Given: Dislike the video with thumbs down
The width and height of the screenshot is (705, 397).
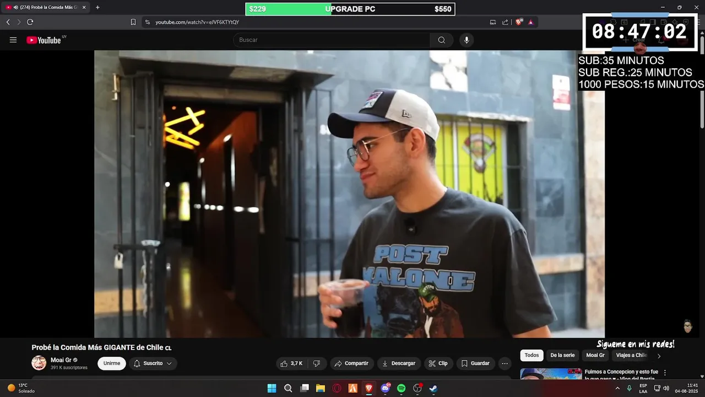Looking at the screenshot, I should 317,363.
